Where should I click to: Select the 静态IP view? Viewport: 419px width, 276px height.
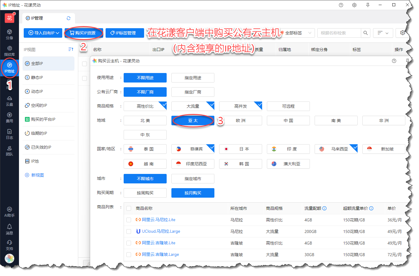[48, 77]
